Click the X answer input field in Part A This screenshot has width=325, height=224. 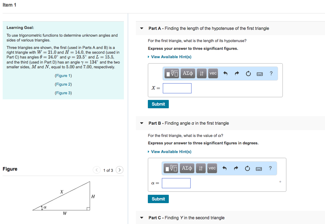[177, 88]
